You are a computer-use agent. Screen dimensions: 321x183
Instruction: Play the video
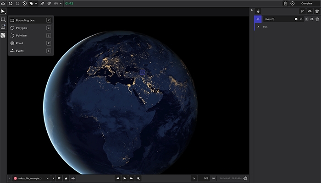(x=125, y=178)
